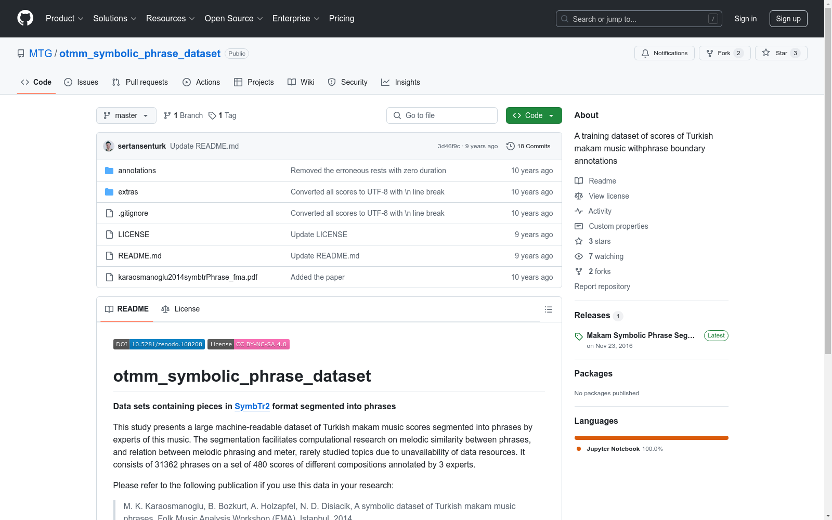This screenshot has height=520, width=832.
Task: Follow the SymbTr2 link
Action: pyautogui.click(x=252, y=406)
